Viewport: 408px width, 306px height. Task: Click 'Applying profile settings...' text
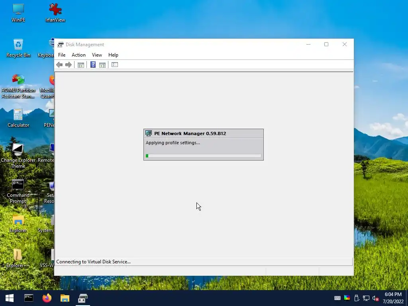[173, 143]
